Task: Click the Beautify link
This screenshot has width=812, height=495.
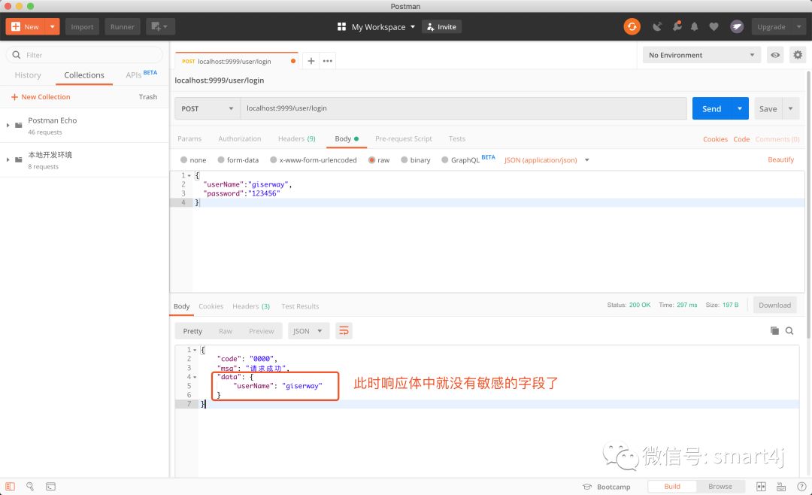Action: tap(780, 159)
